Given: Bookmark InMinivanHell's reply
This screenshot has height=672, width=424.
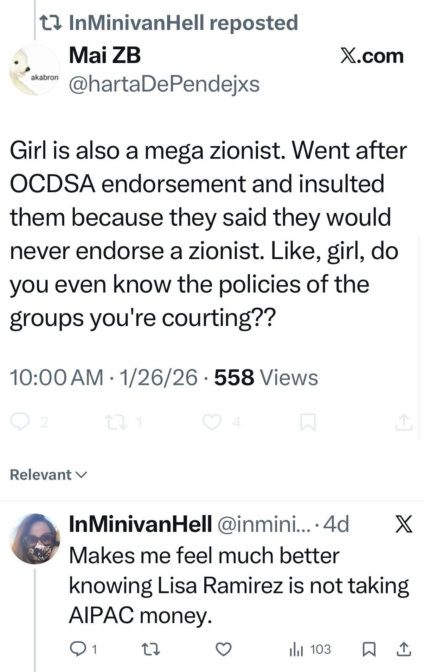Looking at the screenshot, I should click(369, 649).
